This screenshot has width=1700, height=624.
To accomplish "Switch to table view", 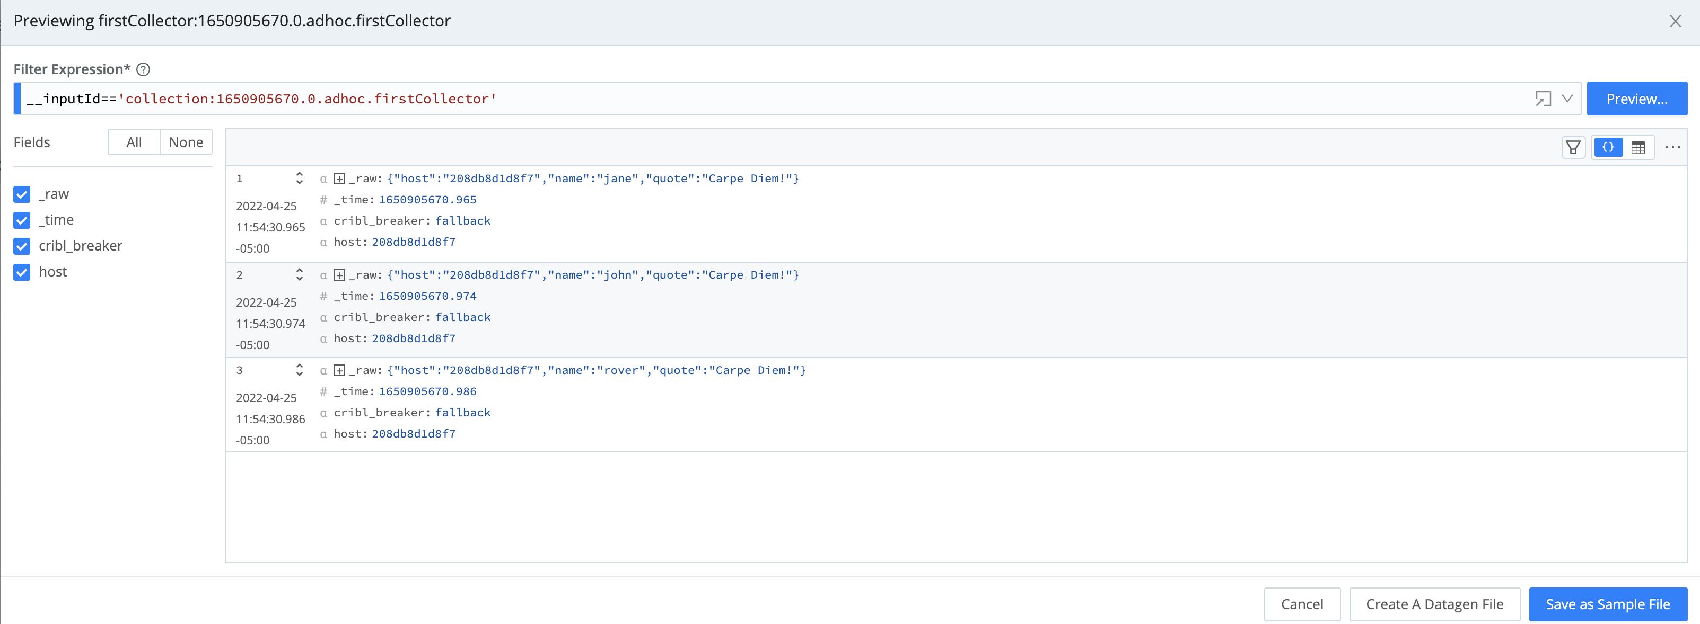I will (x=1637, y=147).
